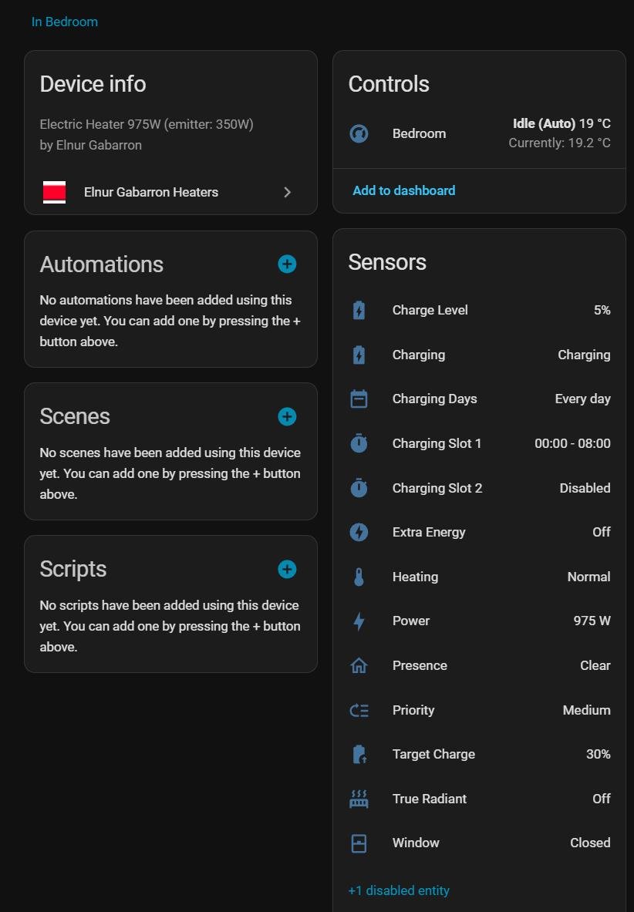Open the In Bedroom area link
Image resolution: width=634 pixels, height=912 pixels.
coord(65,22)
